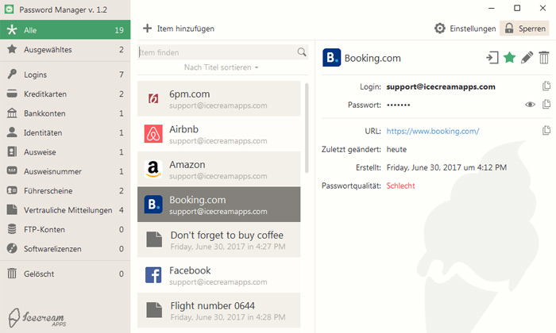This screenshot has width=556, height=333.
Task: Select the Booking.com list entry
Action: [218, 205]
